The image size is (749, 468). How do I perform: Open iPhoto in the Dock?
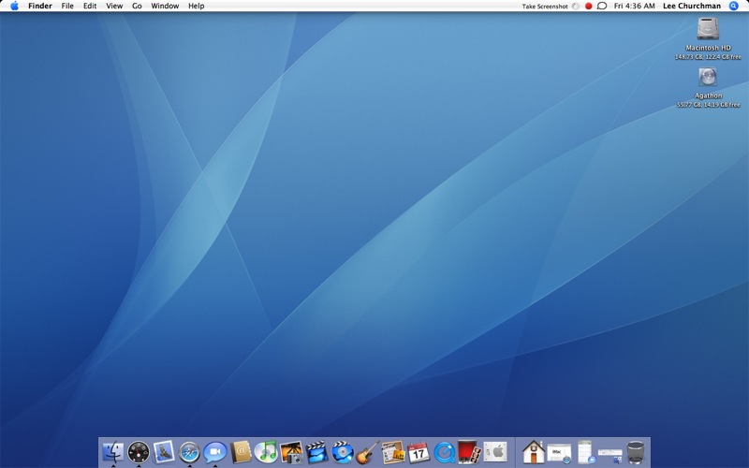pos(291,452)
